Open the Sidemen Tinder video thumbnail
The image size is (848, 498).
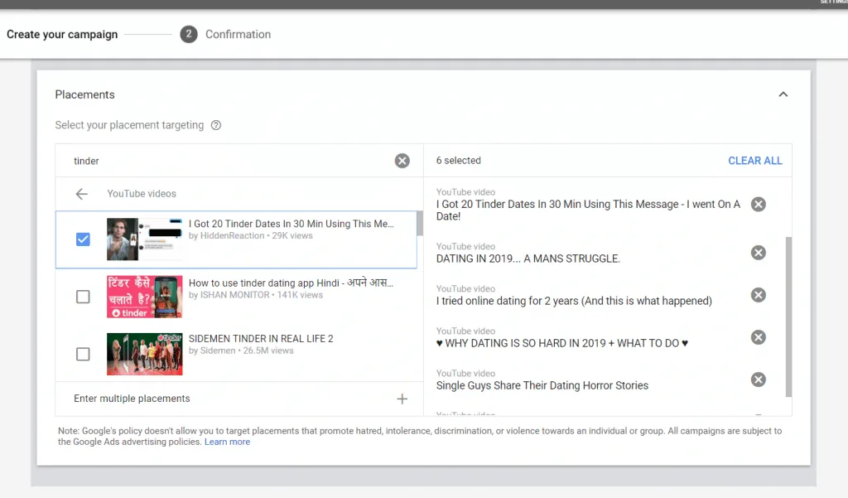[x=144, y=354]
